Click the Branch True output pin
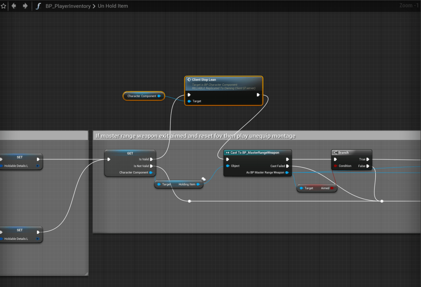 coord(368,159)
